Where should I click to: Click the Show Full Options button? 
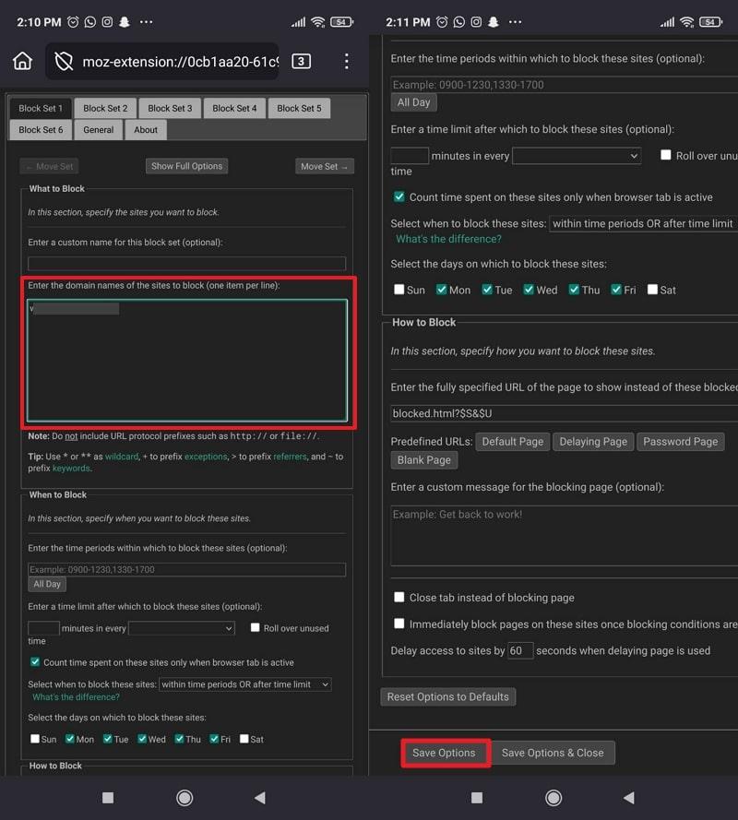coord(187,166)
